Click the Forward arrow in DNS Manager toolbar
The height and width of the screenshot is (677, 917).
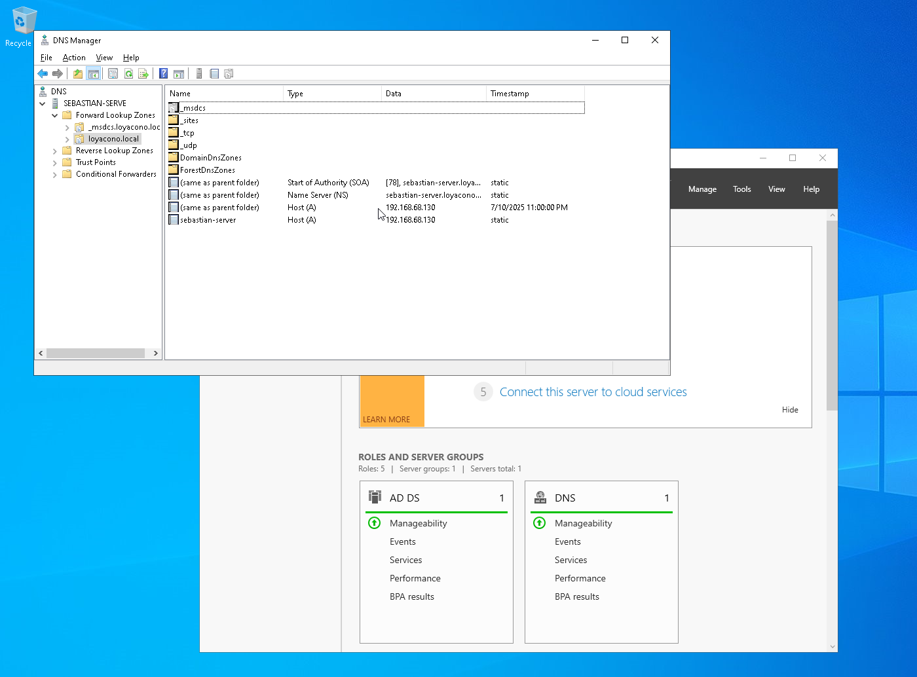click(x=58, y=73)
